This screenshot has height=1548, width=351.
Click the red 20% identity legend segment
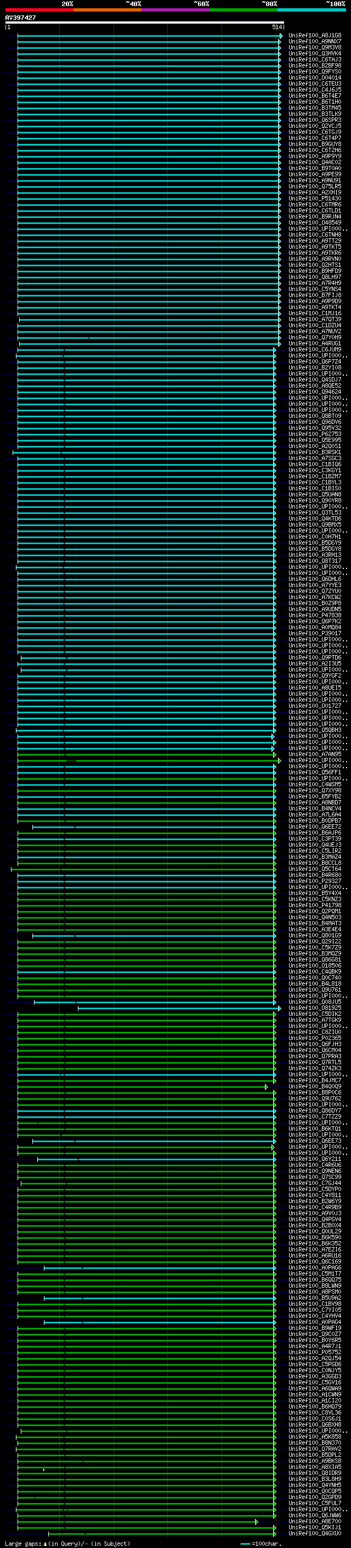(39, 10)
